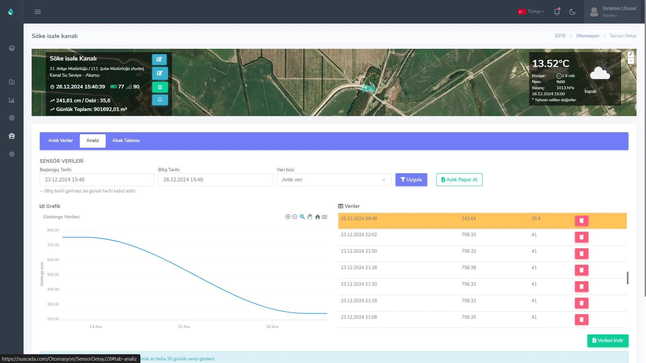The height and width of the screenshot is (363, 646).
Task: Switch to the Abak Tablosu tab
Action: pyautogui.click(x=126, y=141)
